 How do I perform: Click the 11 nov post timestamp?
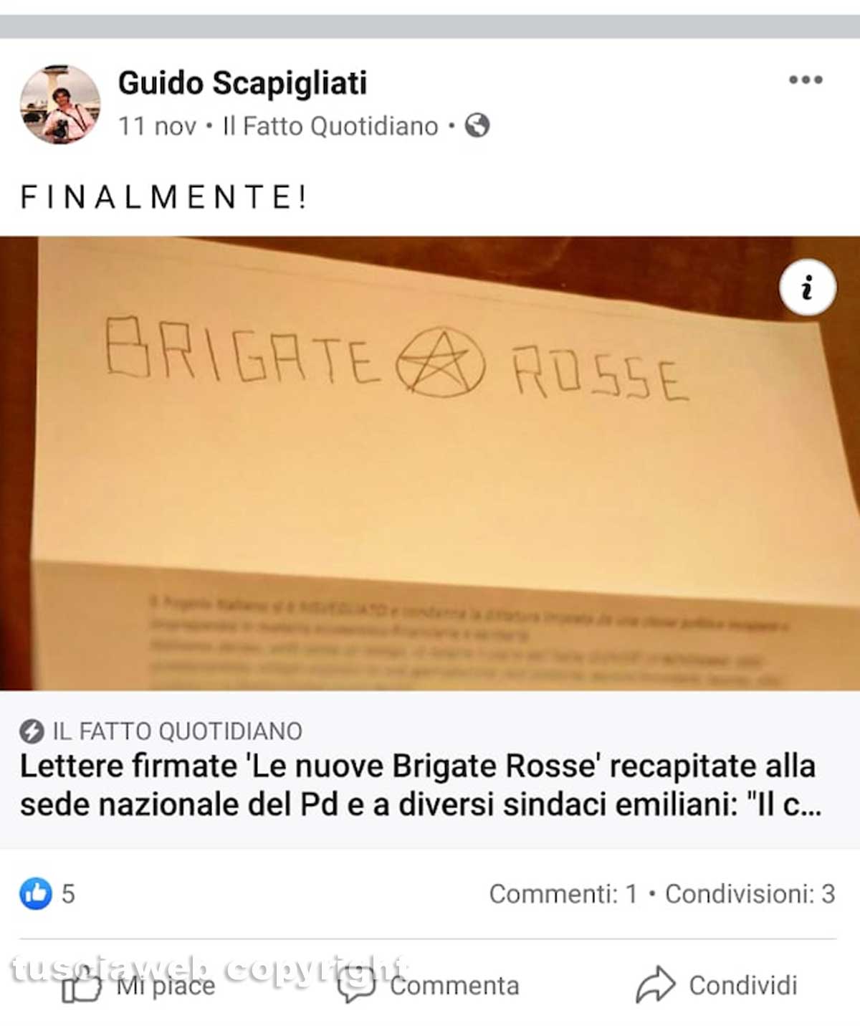157,126
